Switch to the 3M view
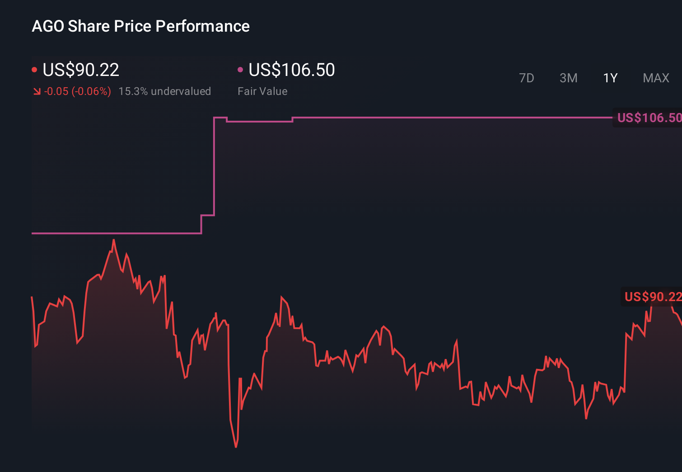This screenshot has height=472, width=682. click(x=568, y=78)
